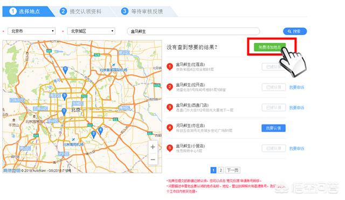This screenshot has width=345, height=200.
Task: Click red pin 5 beside 盒马鲜生(小营店)
Action: pos(170,148)
